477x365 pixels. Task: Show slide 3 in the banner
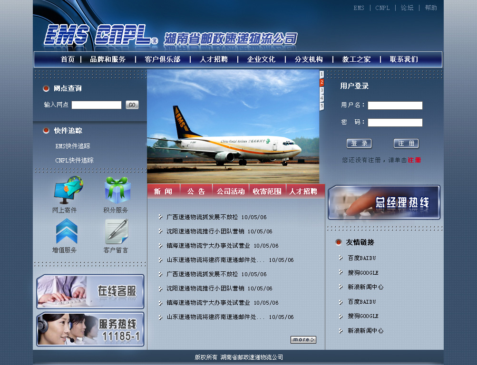tap(321, 90)
